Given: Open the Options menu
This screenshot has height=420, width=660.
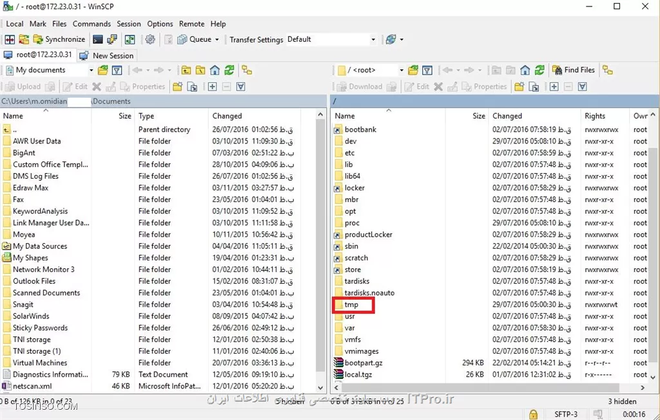Looking at the screenshot, I should pos(160,24).
